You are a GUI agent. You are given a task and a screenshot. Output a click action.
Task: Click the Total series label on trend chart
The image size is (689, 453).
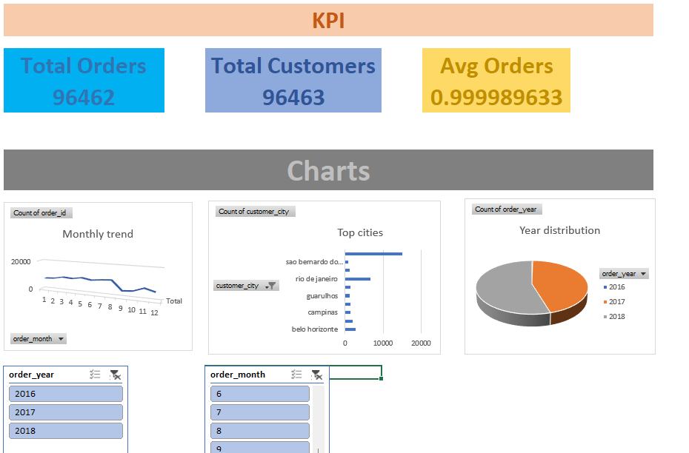174,301
